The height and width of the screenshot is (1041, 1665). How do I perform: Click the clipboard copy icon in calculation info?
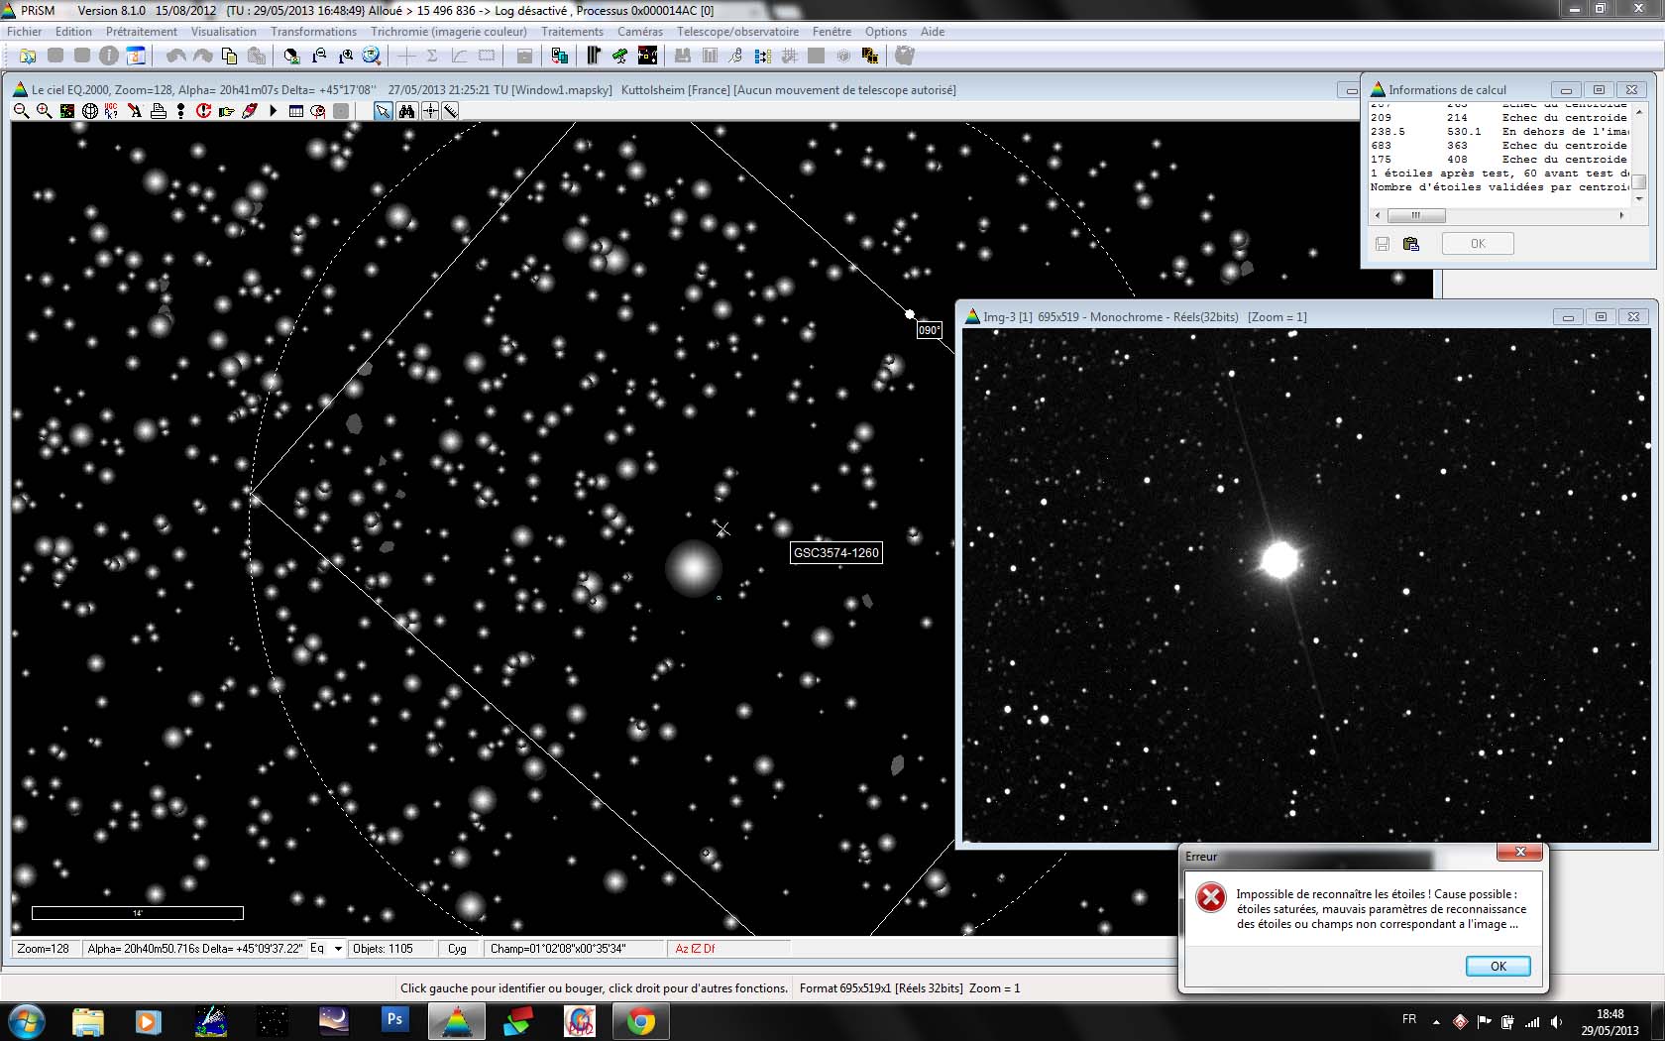tap(1411, 244)
